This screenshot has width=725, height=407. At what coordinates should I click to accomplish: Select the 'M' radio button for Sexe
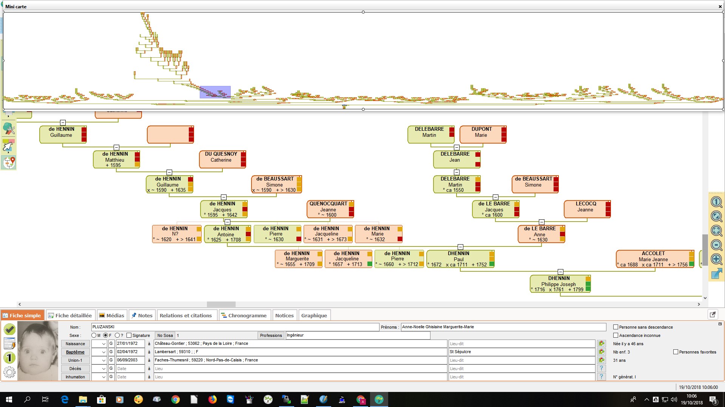point(93,335)
